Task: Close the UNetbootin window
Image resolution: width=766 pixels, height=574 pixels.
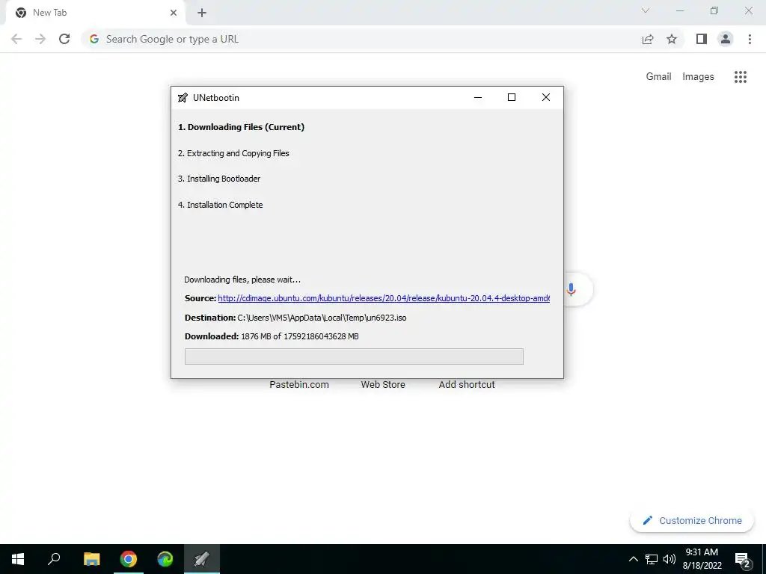Action: (x=545, y=98)
